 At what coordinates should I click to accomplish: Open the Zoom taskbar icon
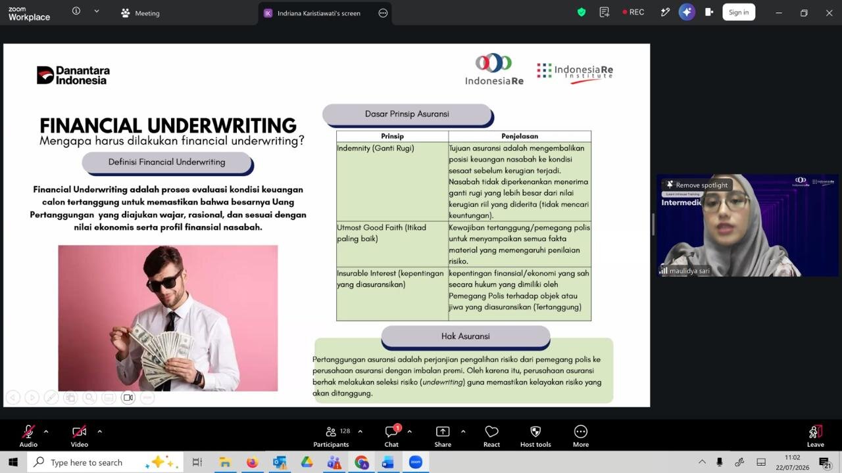[x=416, y=462]
